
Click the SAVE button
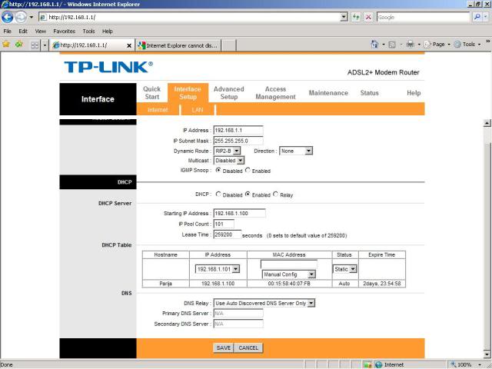(x=224, y=347)
